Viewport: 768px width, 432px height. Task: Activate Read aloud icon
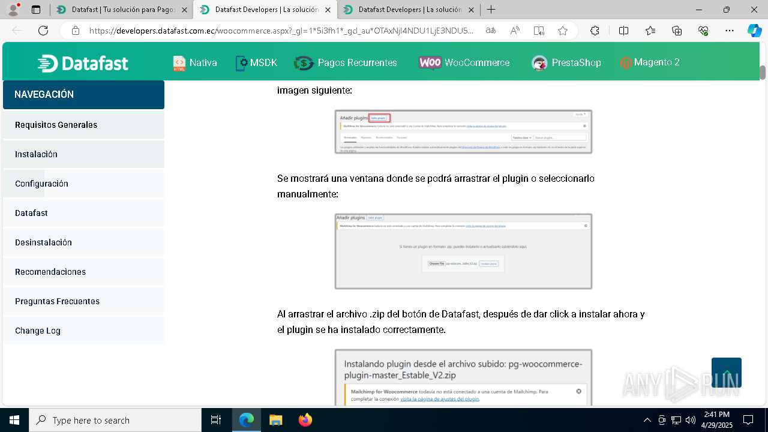tap(515, 31)
